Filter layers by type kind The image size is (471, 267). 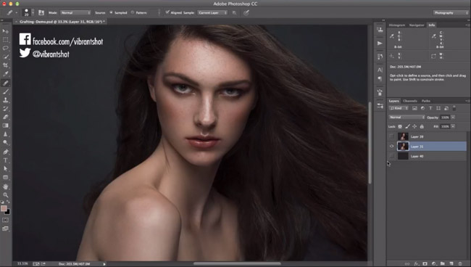(430, 108)
